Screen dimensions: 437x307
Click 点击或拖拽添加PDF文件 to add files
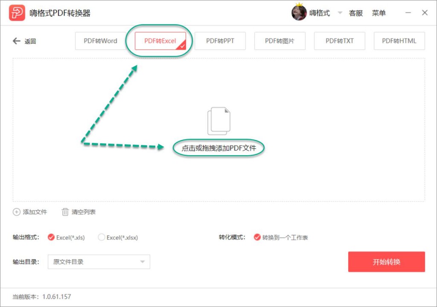tap(219, 148)
